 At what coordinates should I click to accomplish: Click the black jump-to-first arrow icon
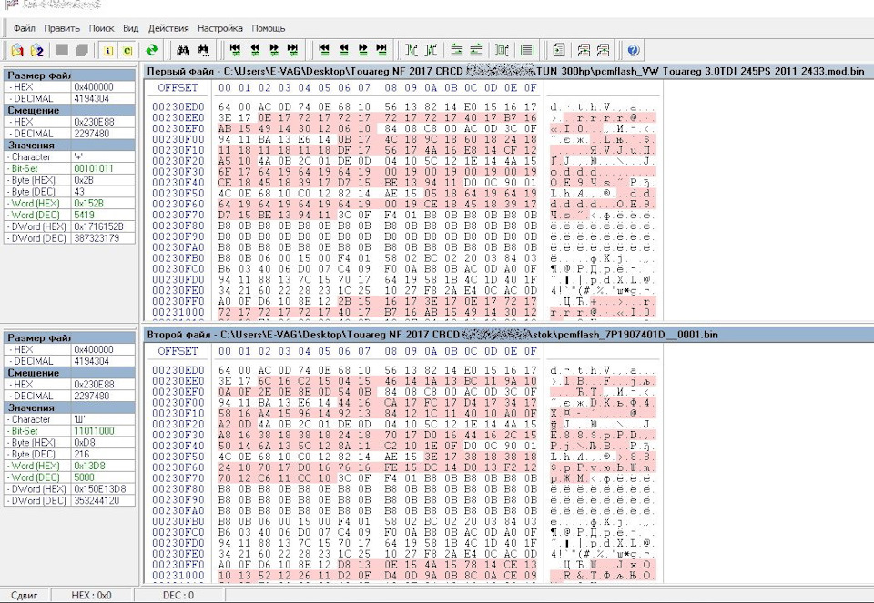tap(324, 50)
